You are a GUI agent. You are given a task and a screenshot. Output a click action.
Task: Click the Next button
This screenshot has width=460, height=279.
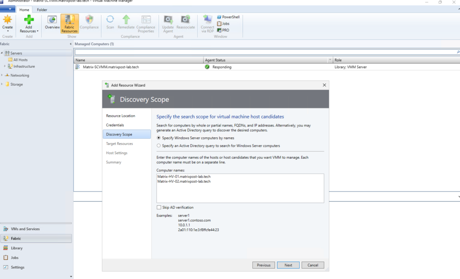pos(288,265)
